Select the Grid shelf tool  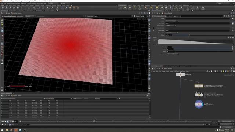click(18, 8)
